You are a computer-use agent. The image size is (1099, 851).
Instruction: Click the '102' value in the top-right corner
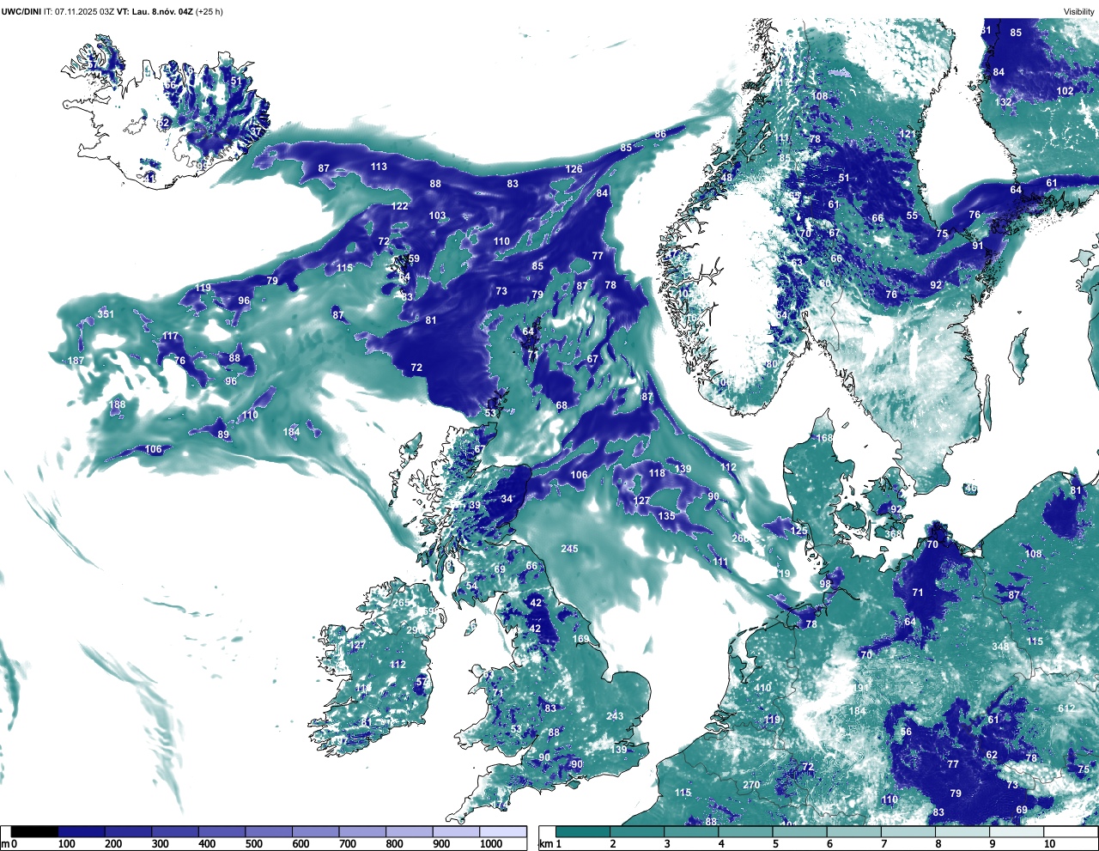pos(1066,91)
